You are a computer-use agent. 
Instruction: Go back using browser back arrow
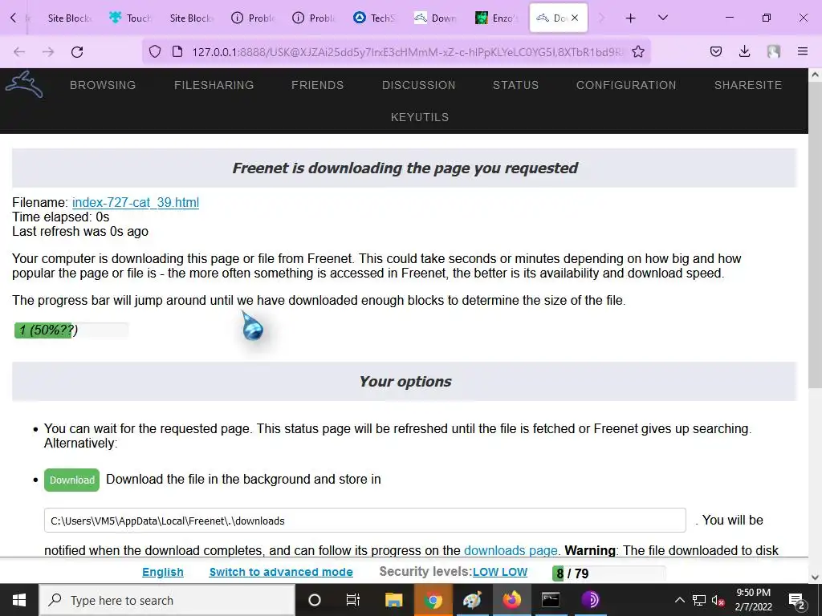[19, 51]
